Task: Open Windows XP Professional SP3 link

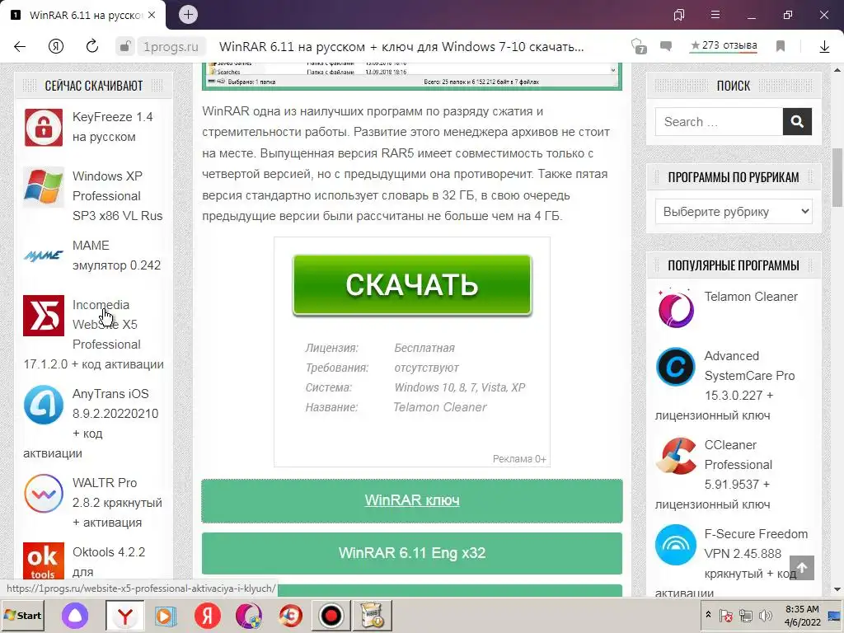Action: click(117, 196)
